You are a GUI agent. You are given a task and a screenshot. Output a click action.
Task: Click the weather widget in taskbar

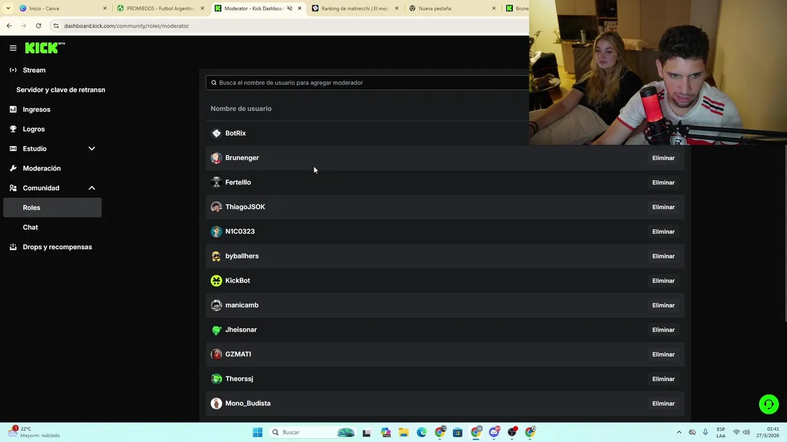click(34, 432)
